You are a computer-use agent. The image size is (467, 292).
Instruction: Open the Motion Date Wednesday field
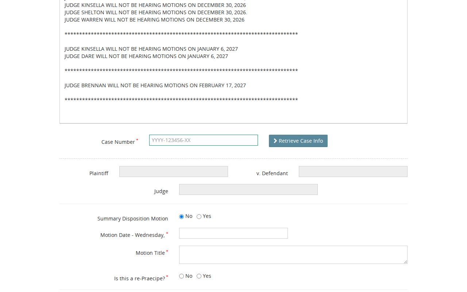pyautogui.click(x=233, y=233)
